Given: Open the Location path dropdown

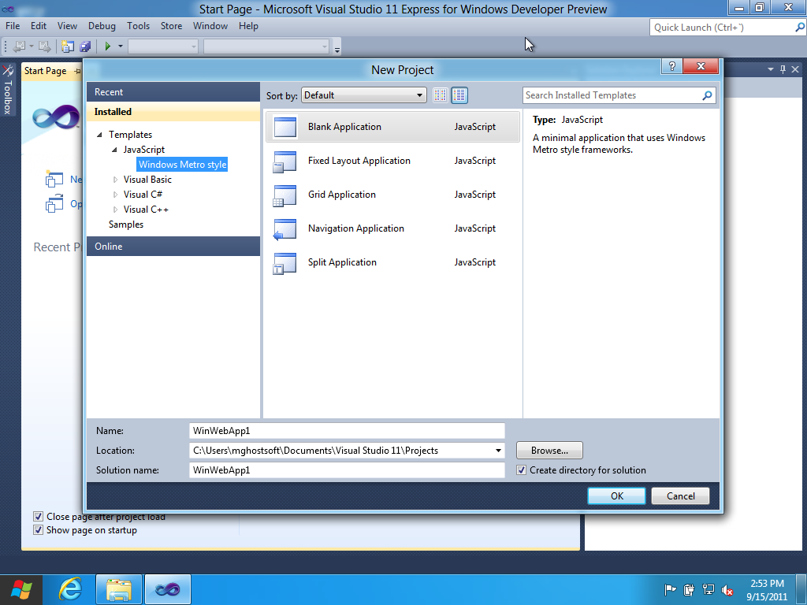Looking at the screenshot, I should (x=498, y=451).
